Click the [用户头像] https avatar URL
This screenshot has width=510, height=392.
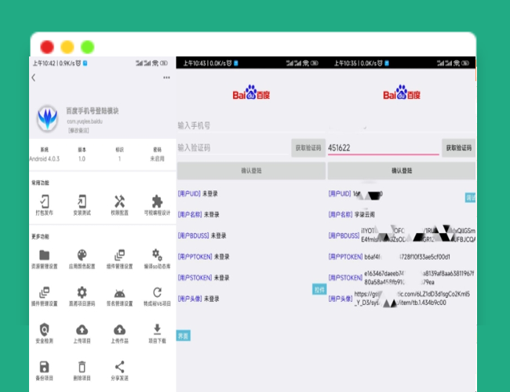[412, 299]
